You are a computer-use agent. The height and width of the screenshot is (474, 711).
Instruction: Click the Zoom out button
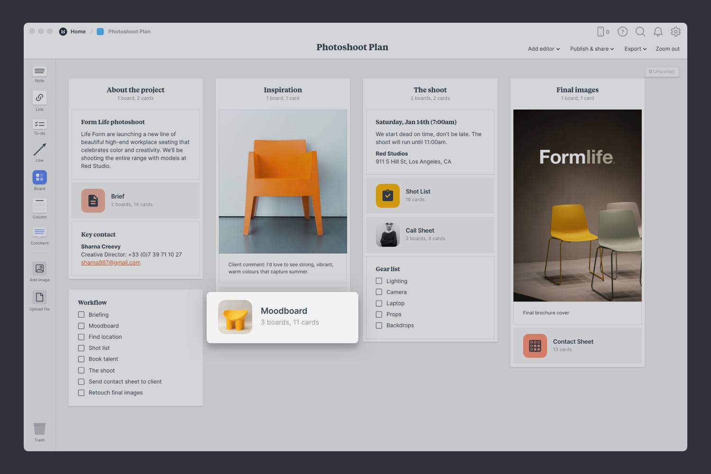667,49
